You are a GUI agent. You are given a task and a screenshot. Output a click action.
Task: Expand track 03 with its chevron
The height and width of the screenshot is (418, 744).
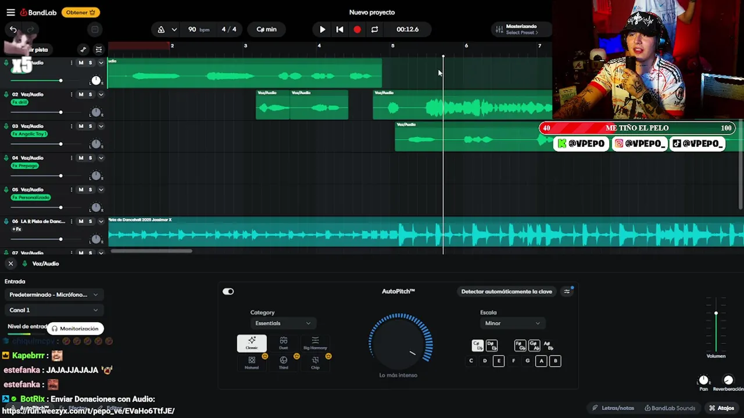(101, 126)
